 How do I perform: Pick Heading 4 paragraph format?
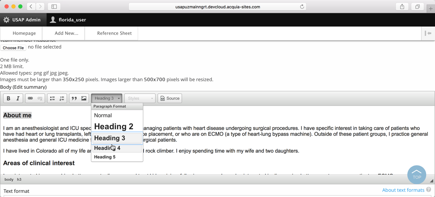(x=107, y=148)
